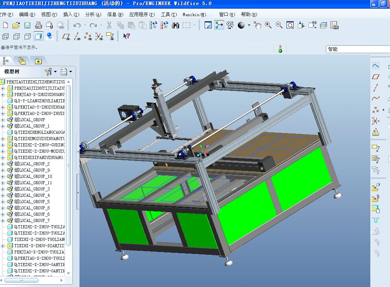Refit model to screen icon
Viewport: 390px width, 287px height.
290,25
